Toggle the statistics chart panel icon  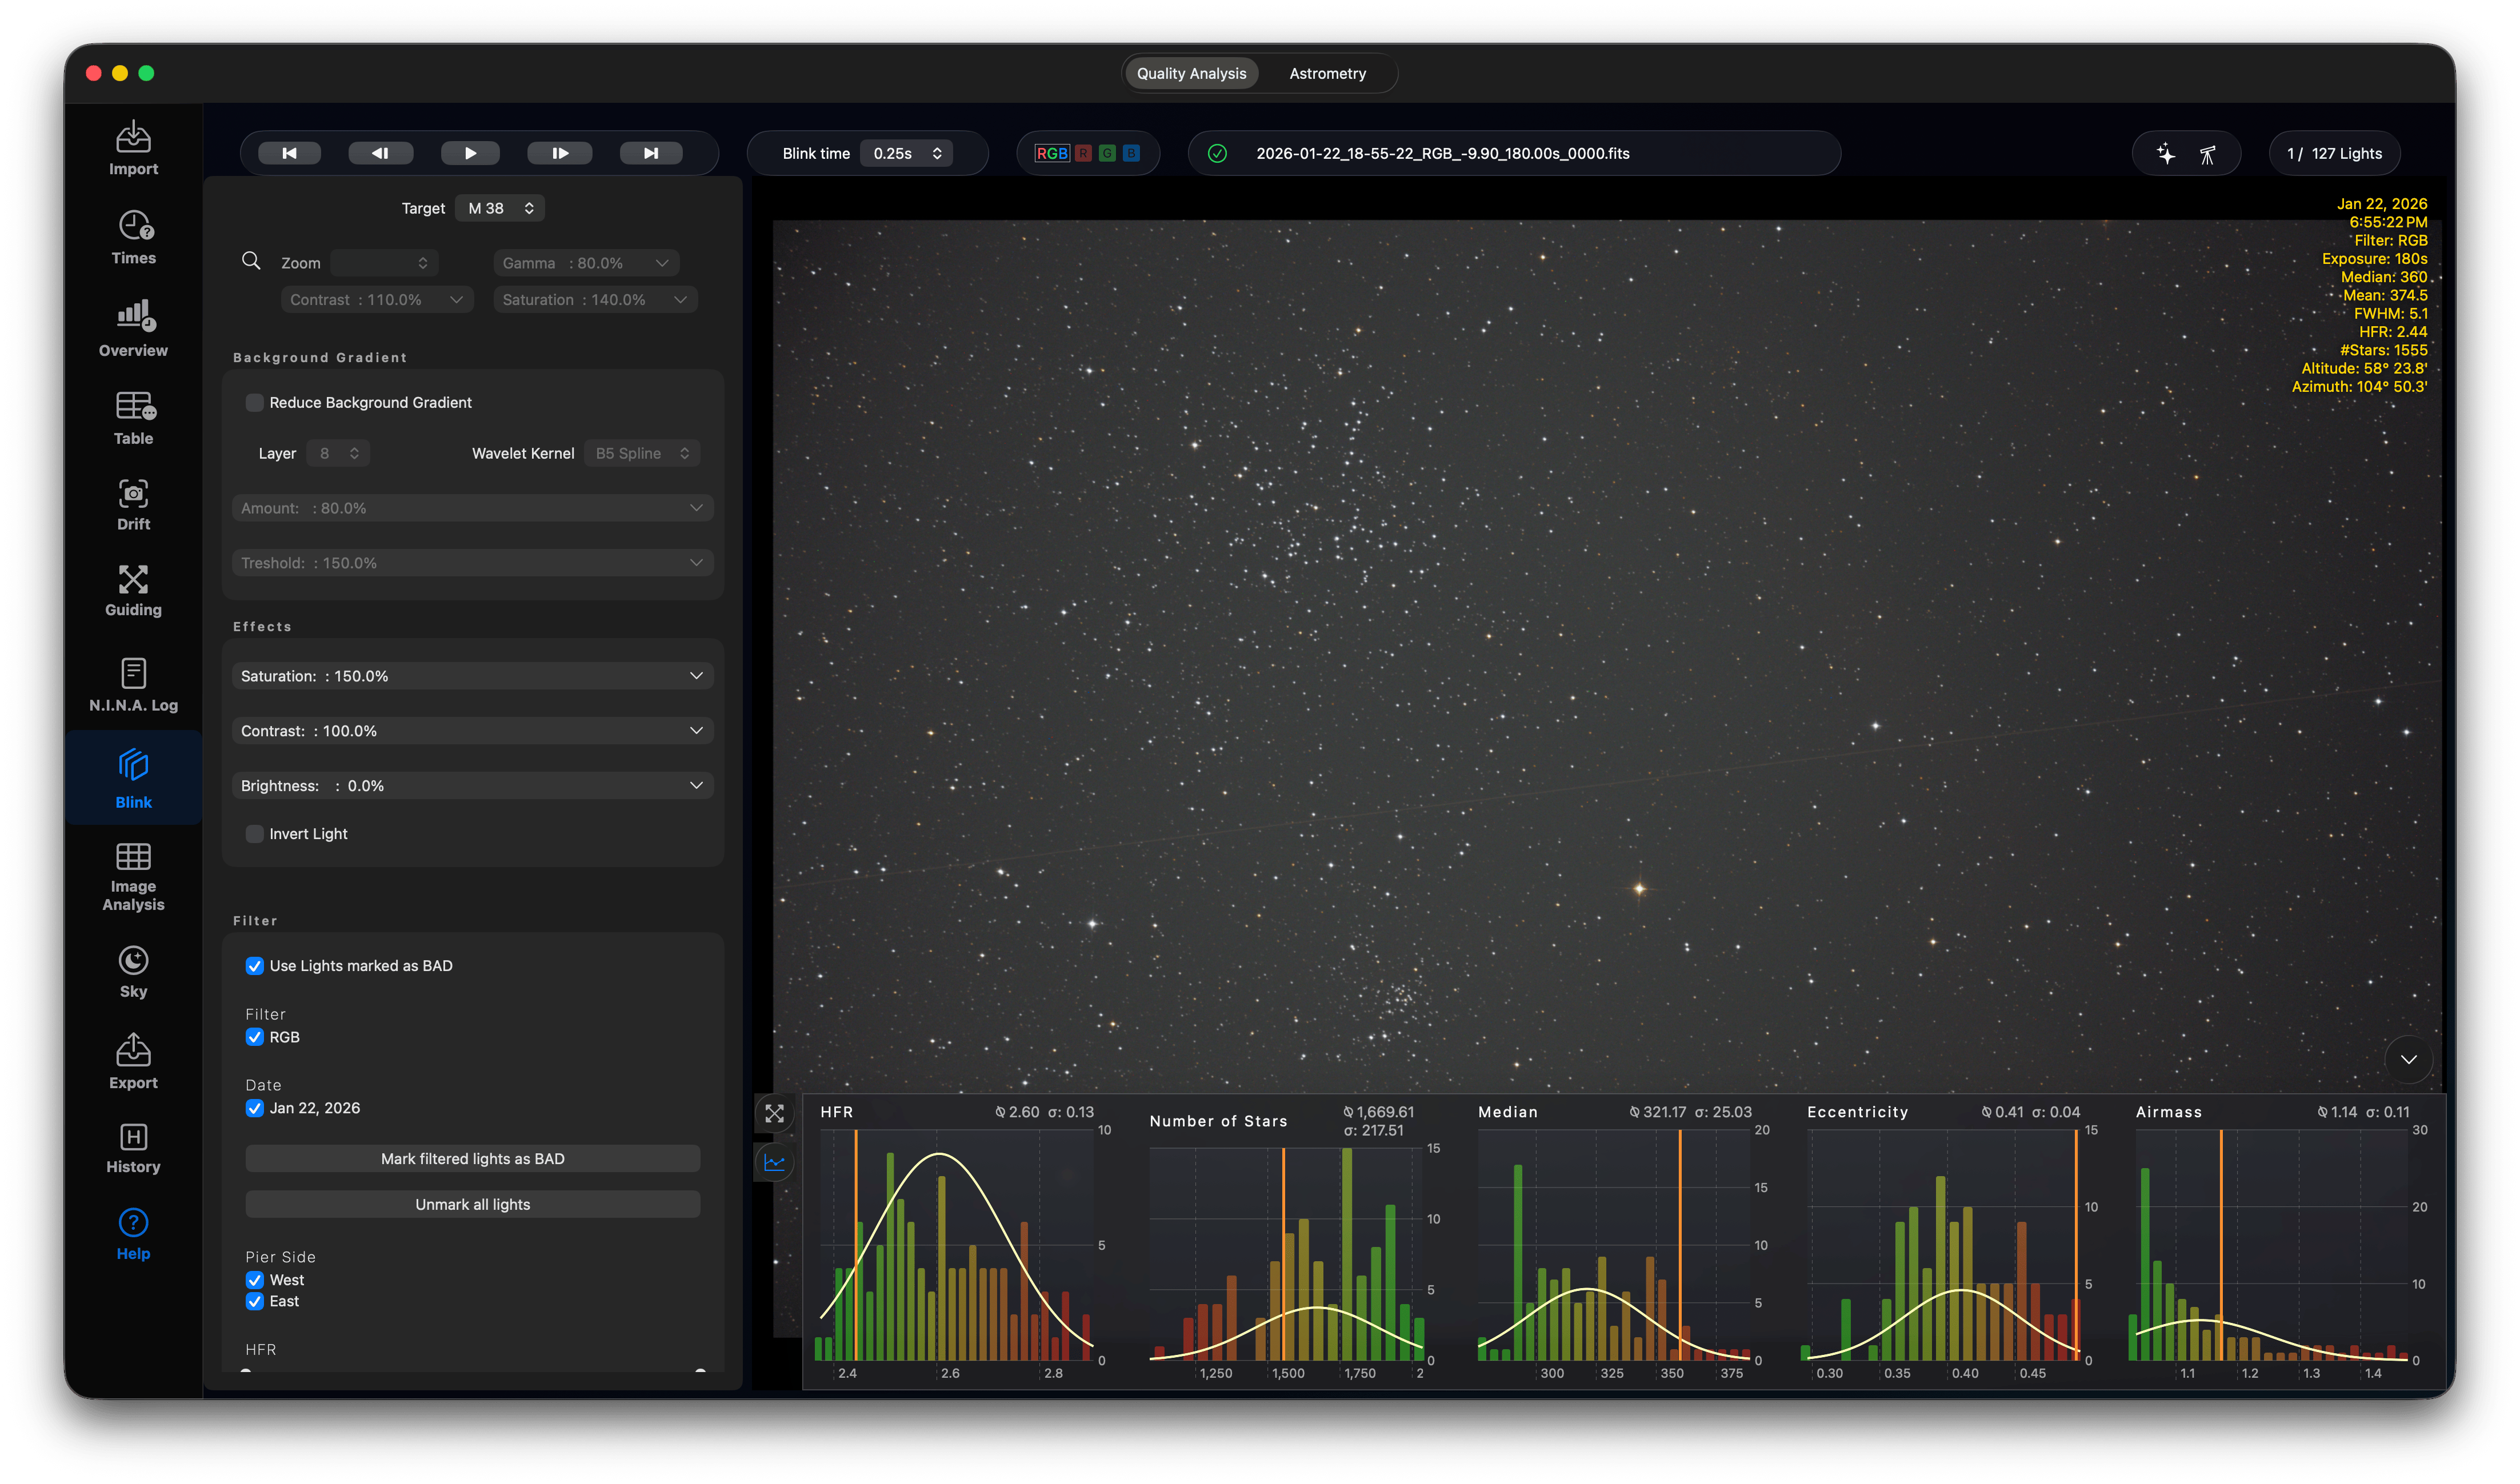(774, 1162)
